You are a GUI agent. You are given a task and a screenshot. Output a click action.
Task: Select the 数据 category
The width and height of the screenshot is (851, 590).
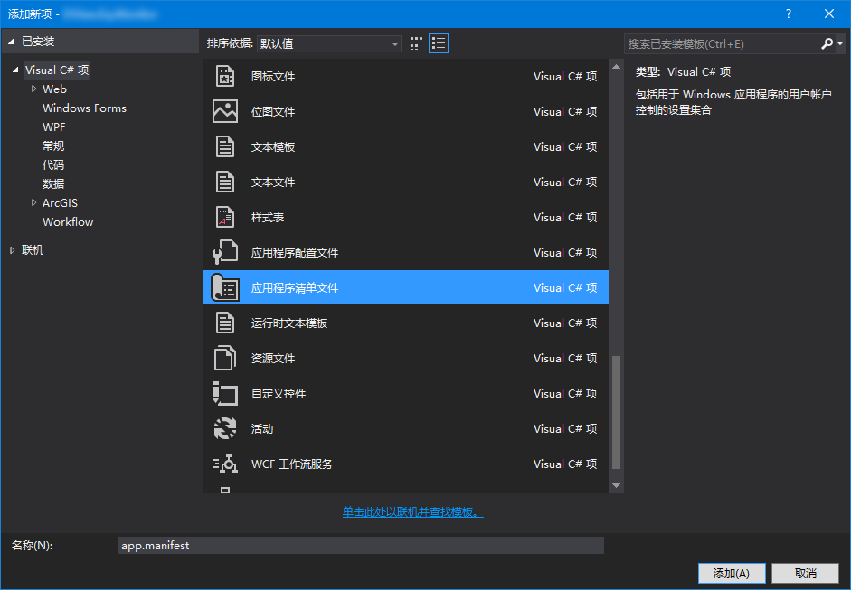(x=53, y=183)
